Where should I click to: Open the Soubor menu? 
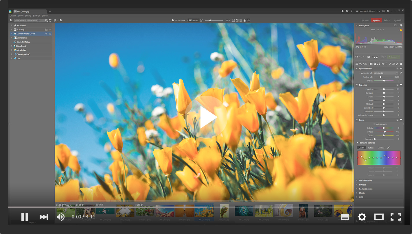pyautogui.click(x=12, y=16)
